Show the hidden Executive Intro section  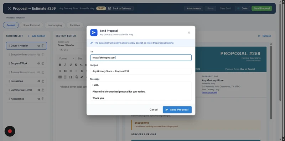click(x=39, y=55)
